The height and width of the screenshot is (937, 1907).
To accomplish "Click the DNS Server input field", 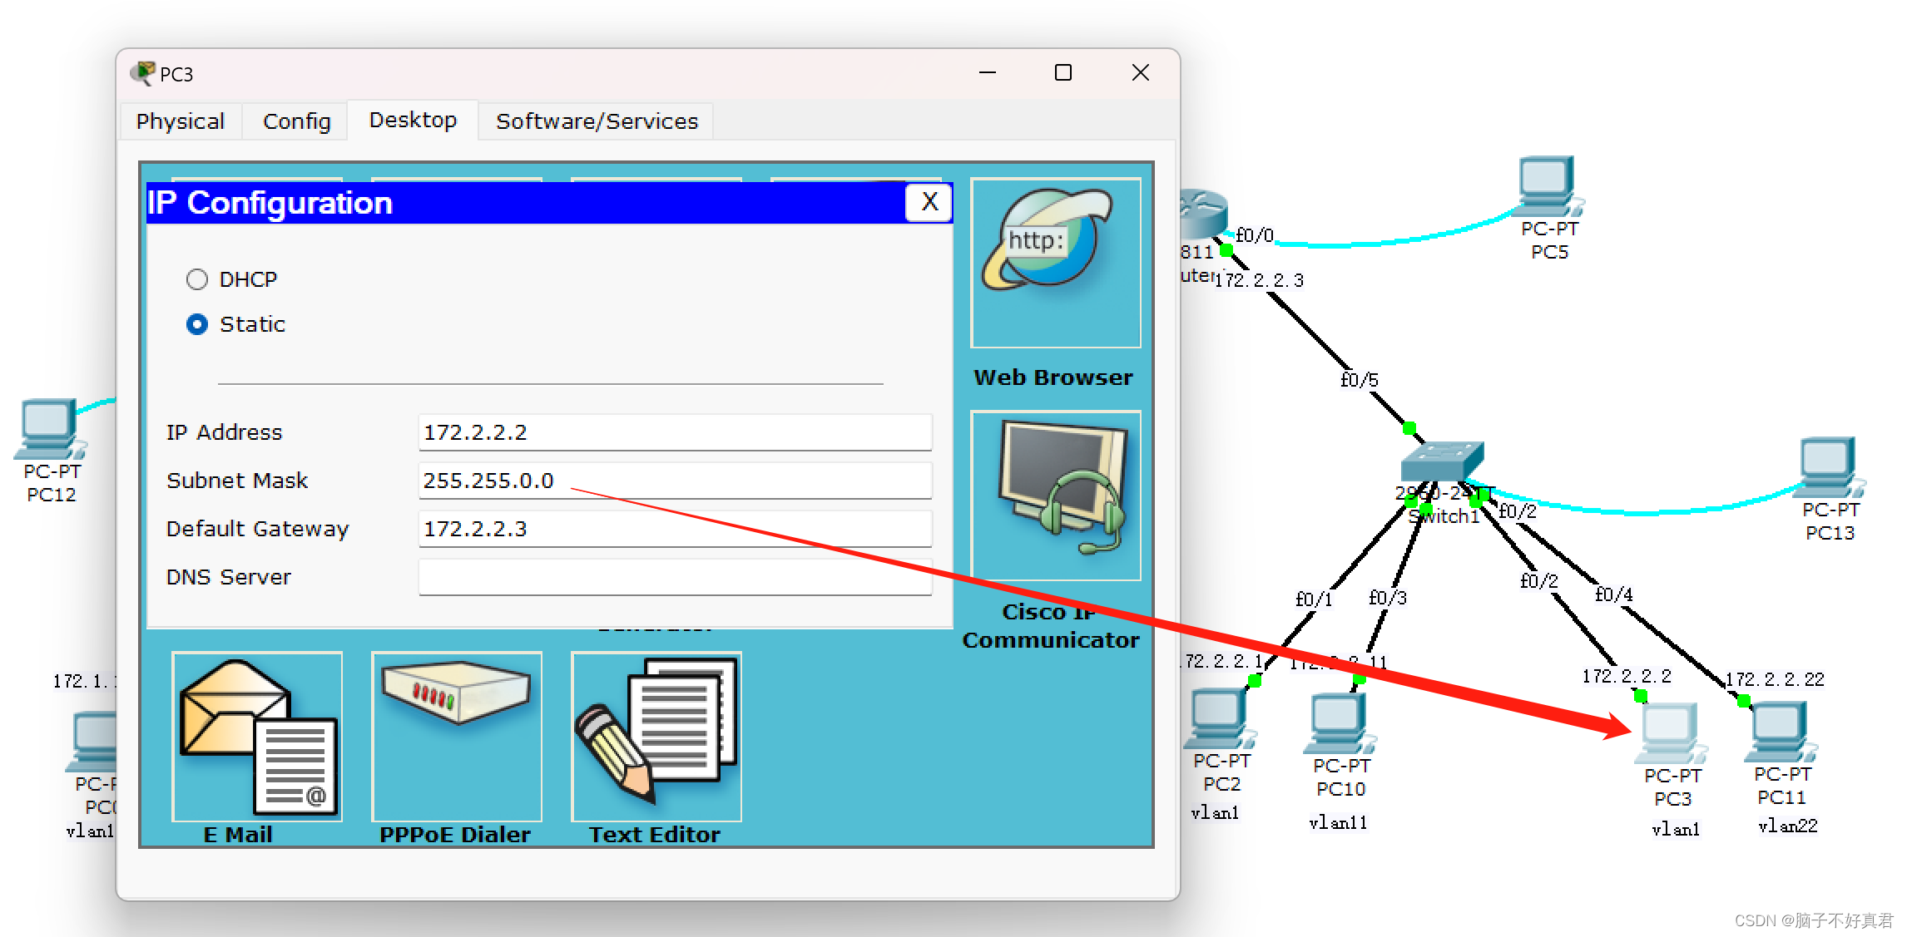I will pos(674,577).
